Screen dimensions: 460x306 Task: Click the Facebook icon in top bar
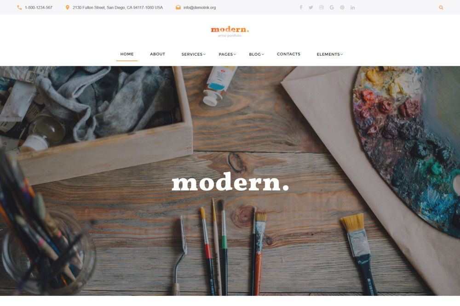click(301, 7)
